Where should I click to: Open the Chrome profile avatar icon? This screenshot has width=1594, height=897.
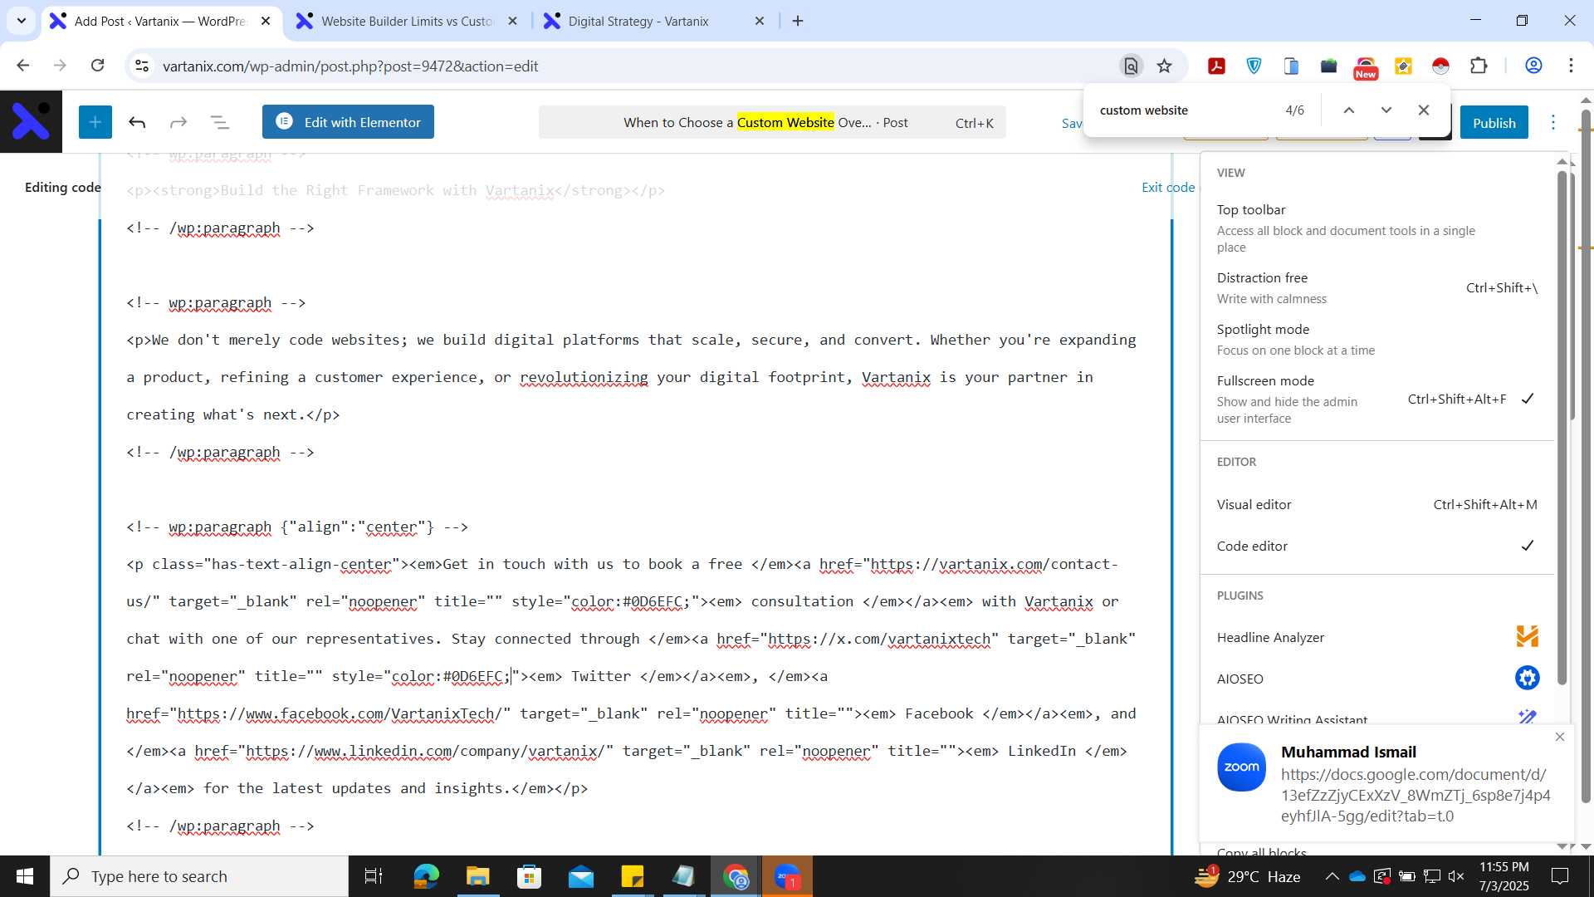[x=1534, y=66]
